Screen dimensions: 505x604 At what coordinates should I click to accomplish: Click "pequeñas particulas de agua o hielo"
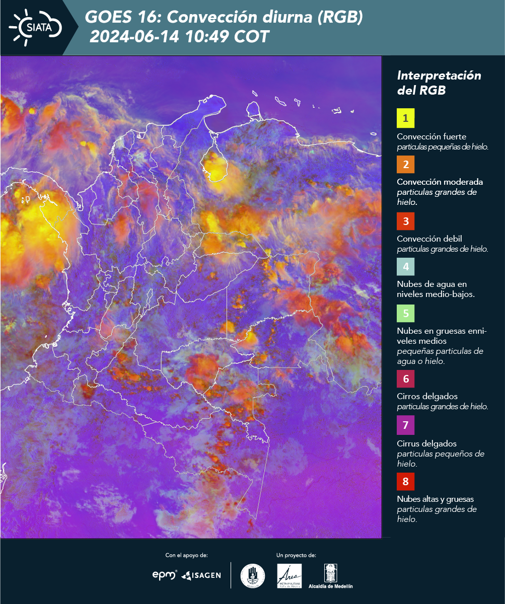coord(440,356)
